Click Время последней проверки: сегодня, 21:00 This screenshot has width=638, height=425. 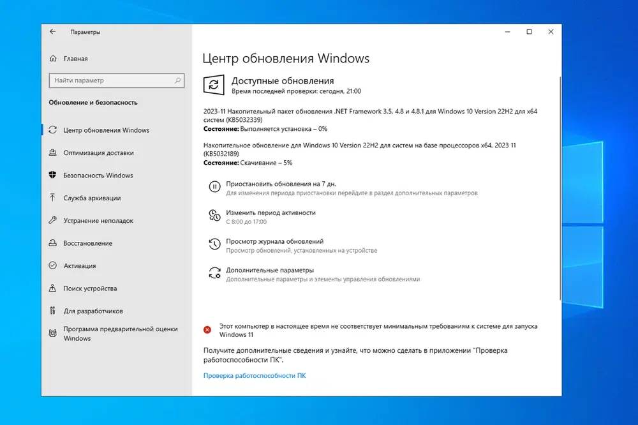tap(296, 91)
